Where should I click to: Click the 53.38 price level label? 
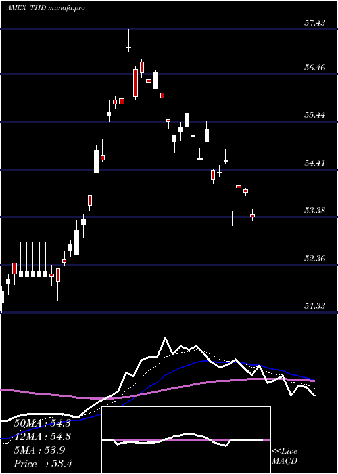[x=315, y=210]
